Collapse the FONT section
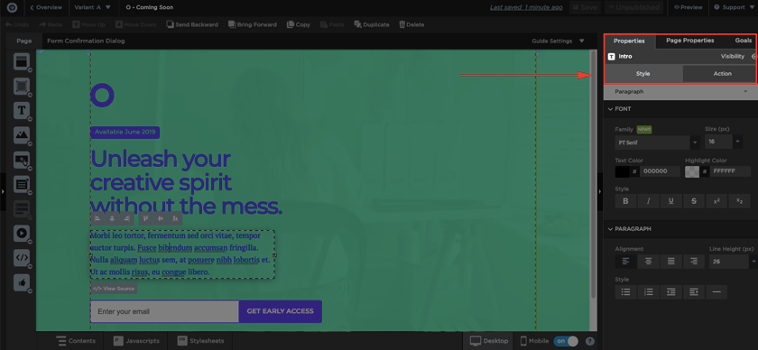Image resolution: width=758 pixels, height=350 pixels. click(x=610, y=109)
